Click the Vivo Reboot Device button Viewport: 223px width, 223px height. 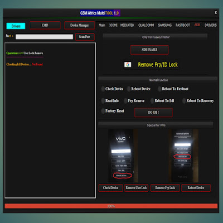(x=196, y=188)
